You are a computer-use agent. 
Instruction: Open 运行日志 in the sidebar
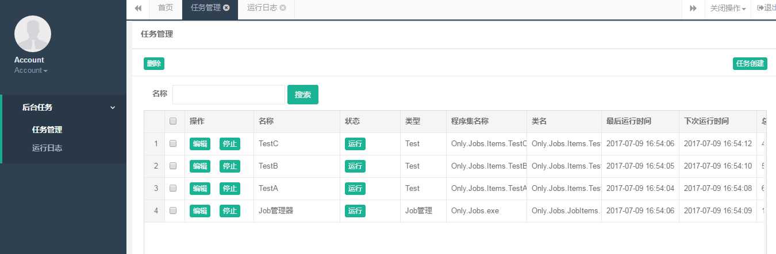(47, 148)
